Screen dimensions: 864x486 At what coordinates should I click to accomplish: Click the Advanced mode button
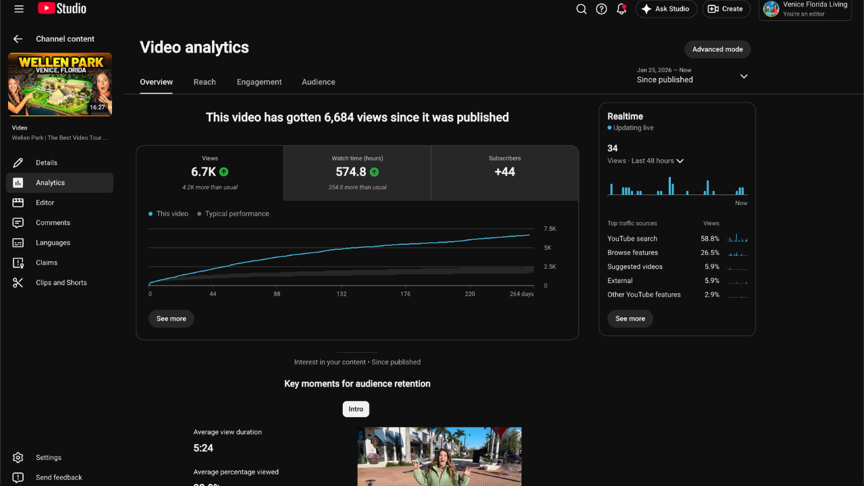click(718, 49)
